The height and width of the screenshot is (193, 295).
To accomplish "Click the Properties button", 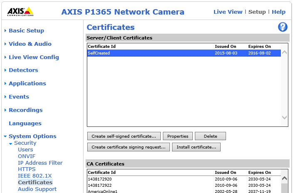I will (177, 136).
